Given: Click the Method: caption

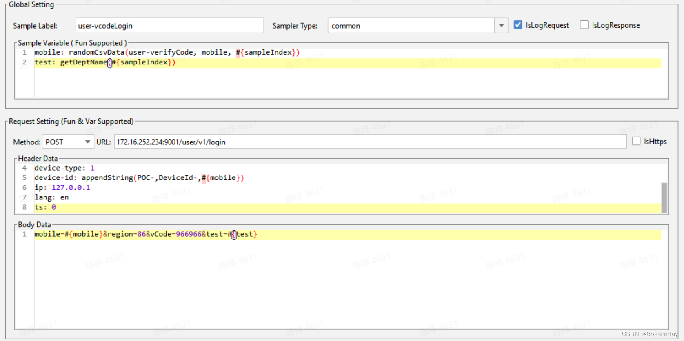Looking at the screenshot, I should [27, 142].
